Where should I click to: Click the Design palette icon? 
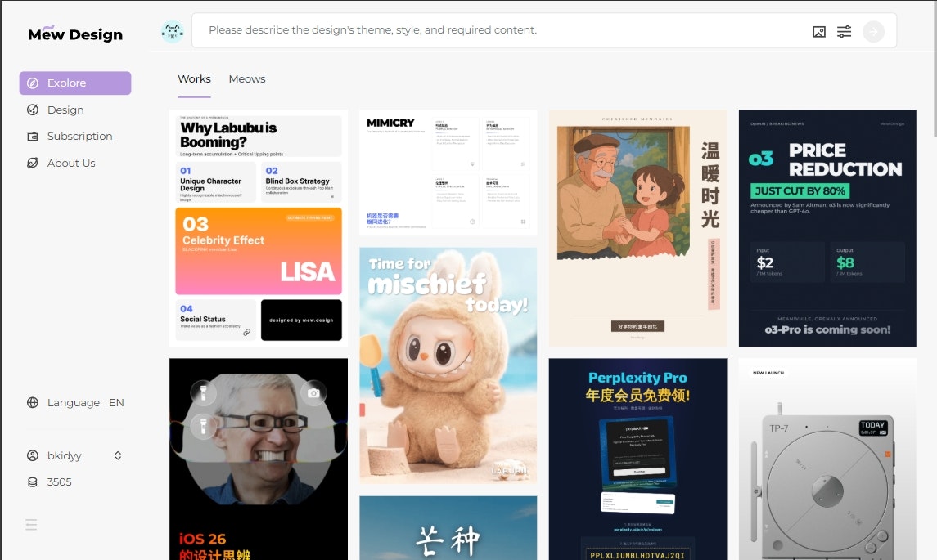[x=33, y=110]
